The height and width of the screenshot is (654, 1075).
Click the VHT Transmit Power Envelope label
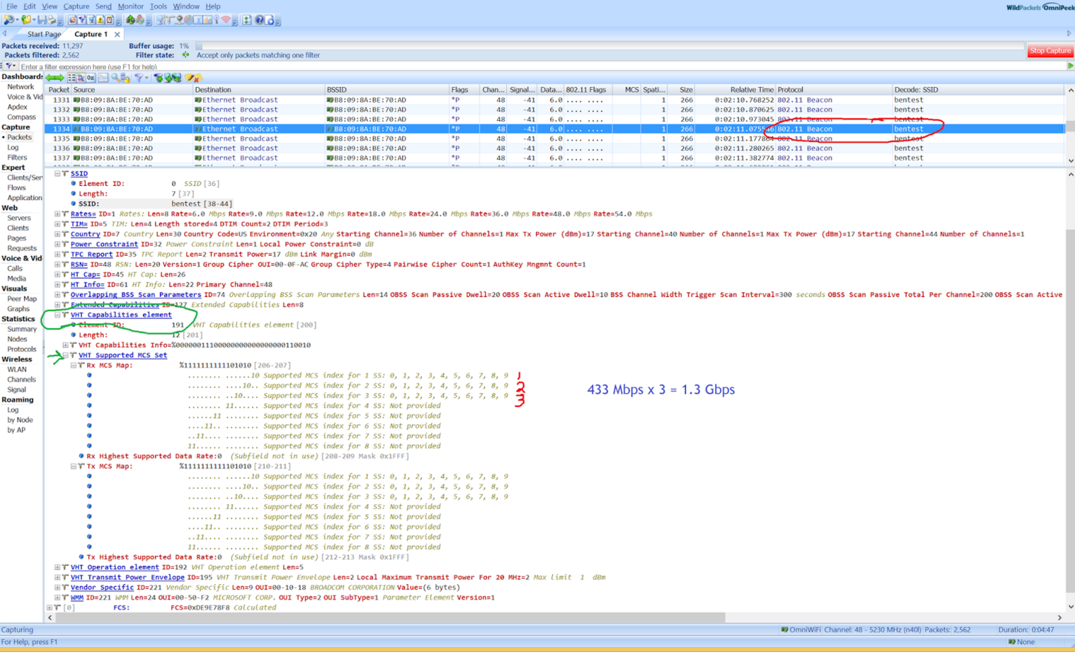tap(128, 577)
